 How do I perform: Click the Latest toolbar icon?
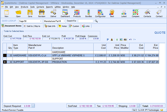[x=124, y=13]
